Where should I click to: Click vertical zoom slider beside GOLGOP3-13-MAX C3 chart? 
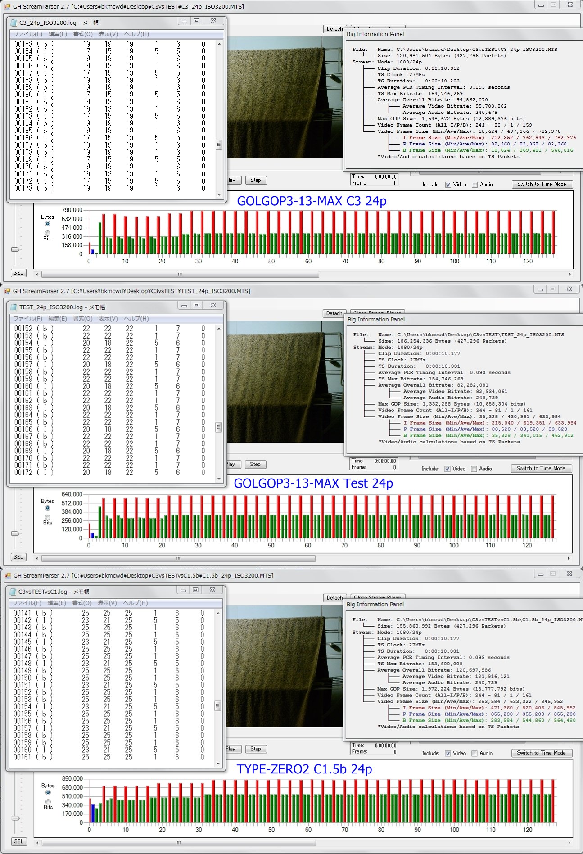click(x=16, y=249)
